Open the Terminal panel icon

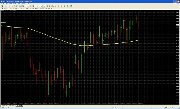coord(17,6)
